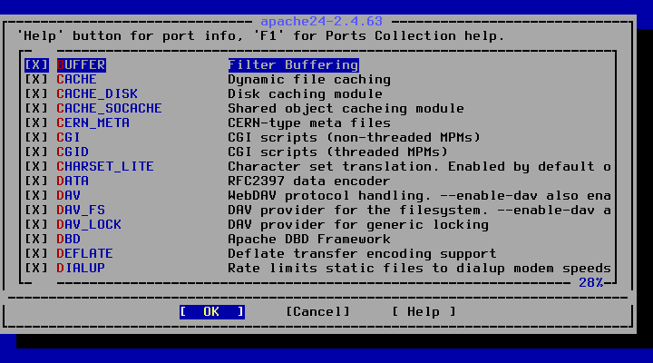Toggle the CERN_META checkbox

[36, 123]
